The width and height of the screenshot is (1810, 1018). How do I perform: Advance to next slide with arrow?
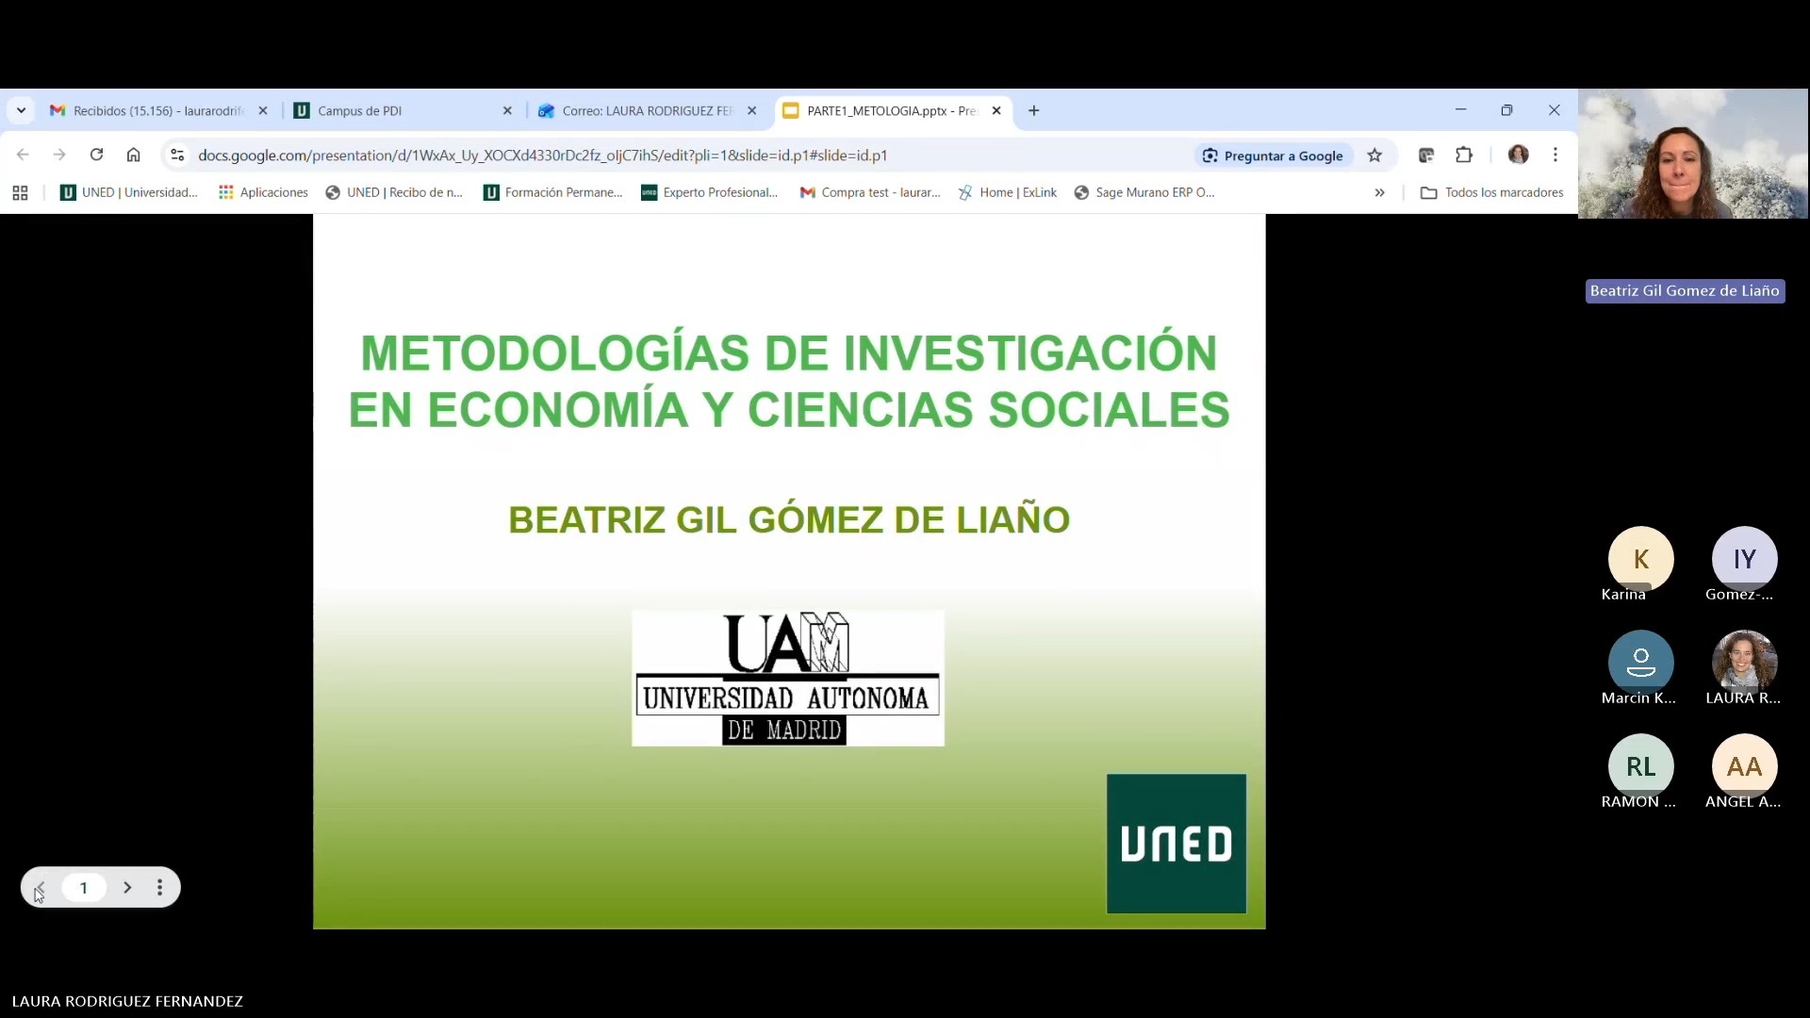(x=128, y=887)
